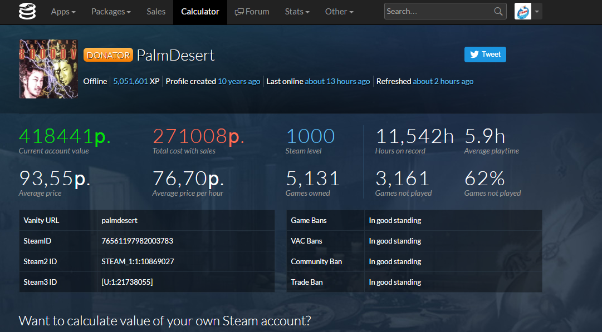
Task: Click '10 years ago' profile created
Action: (x=239, y=81)
